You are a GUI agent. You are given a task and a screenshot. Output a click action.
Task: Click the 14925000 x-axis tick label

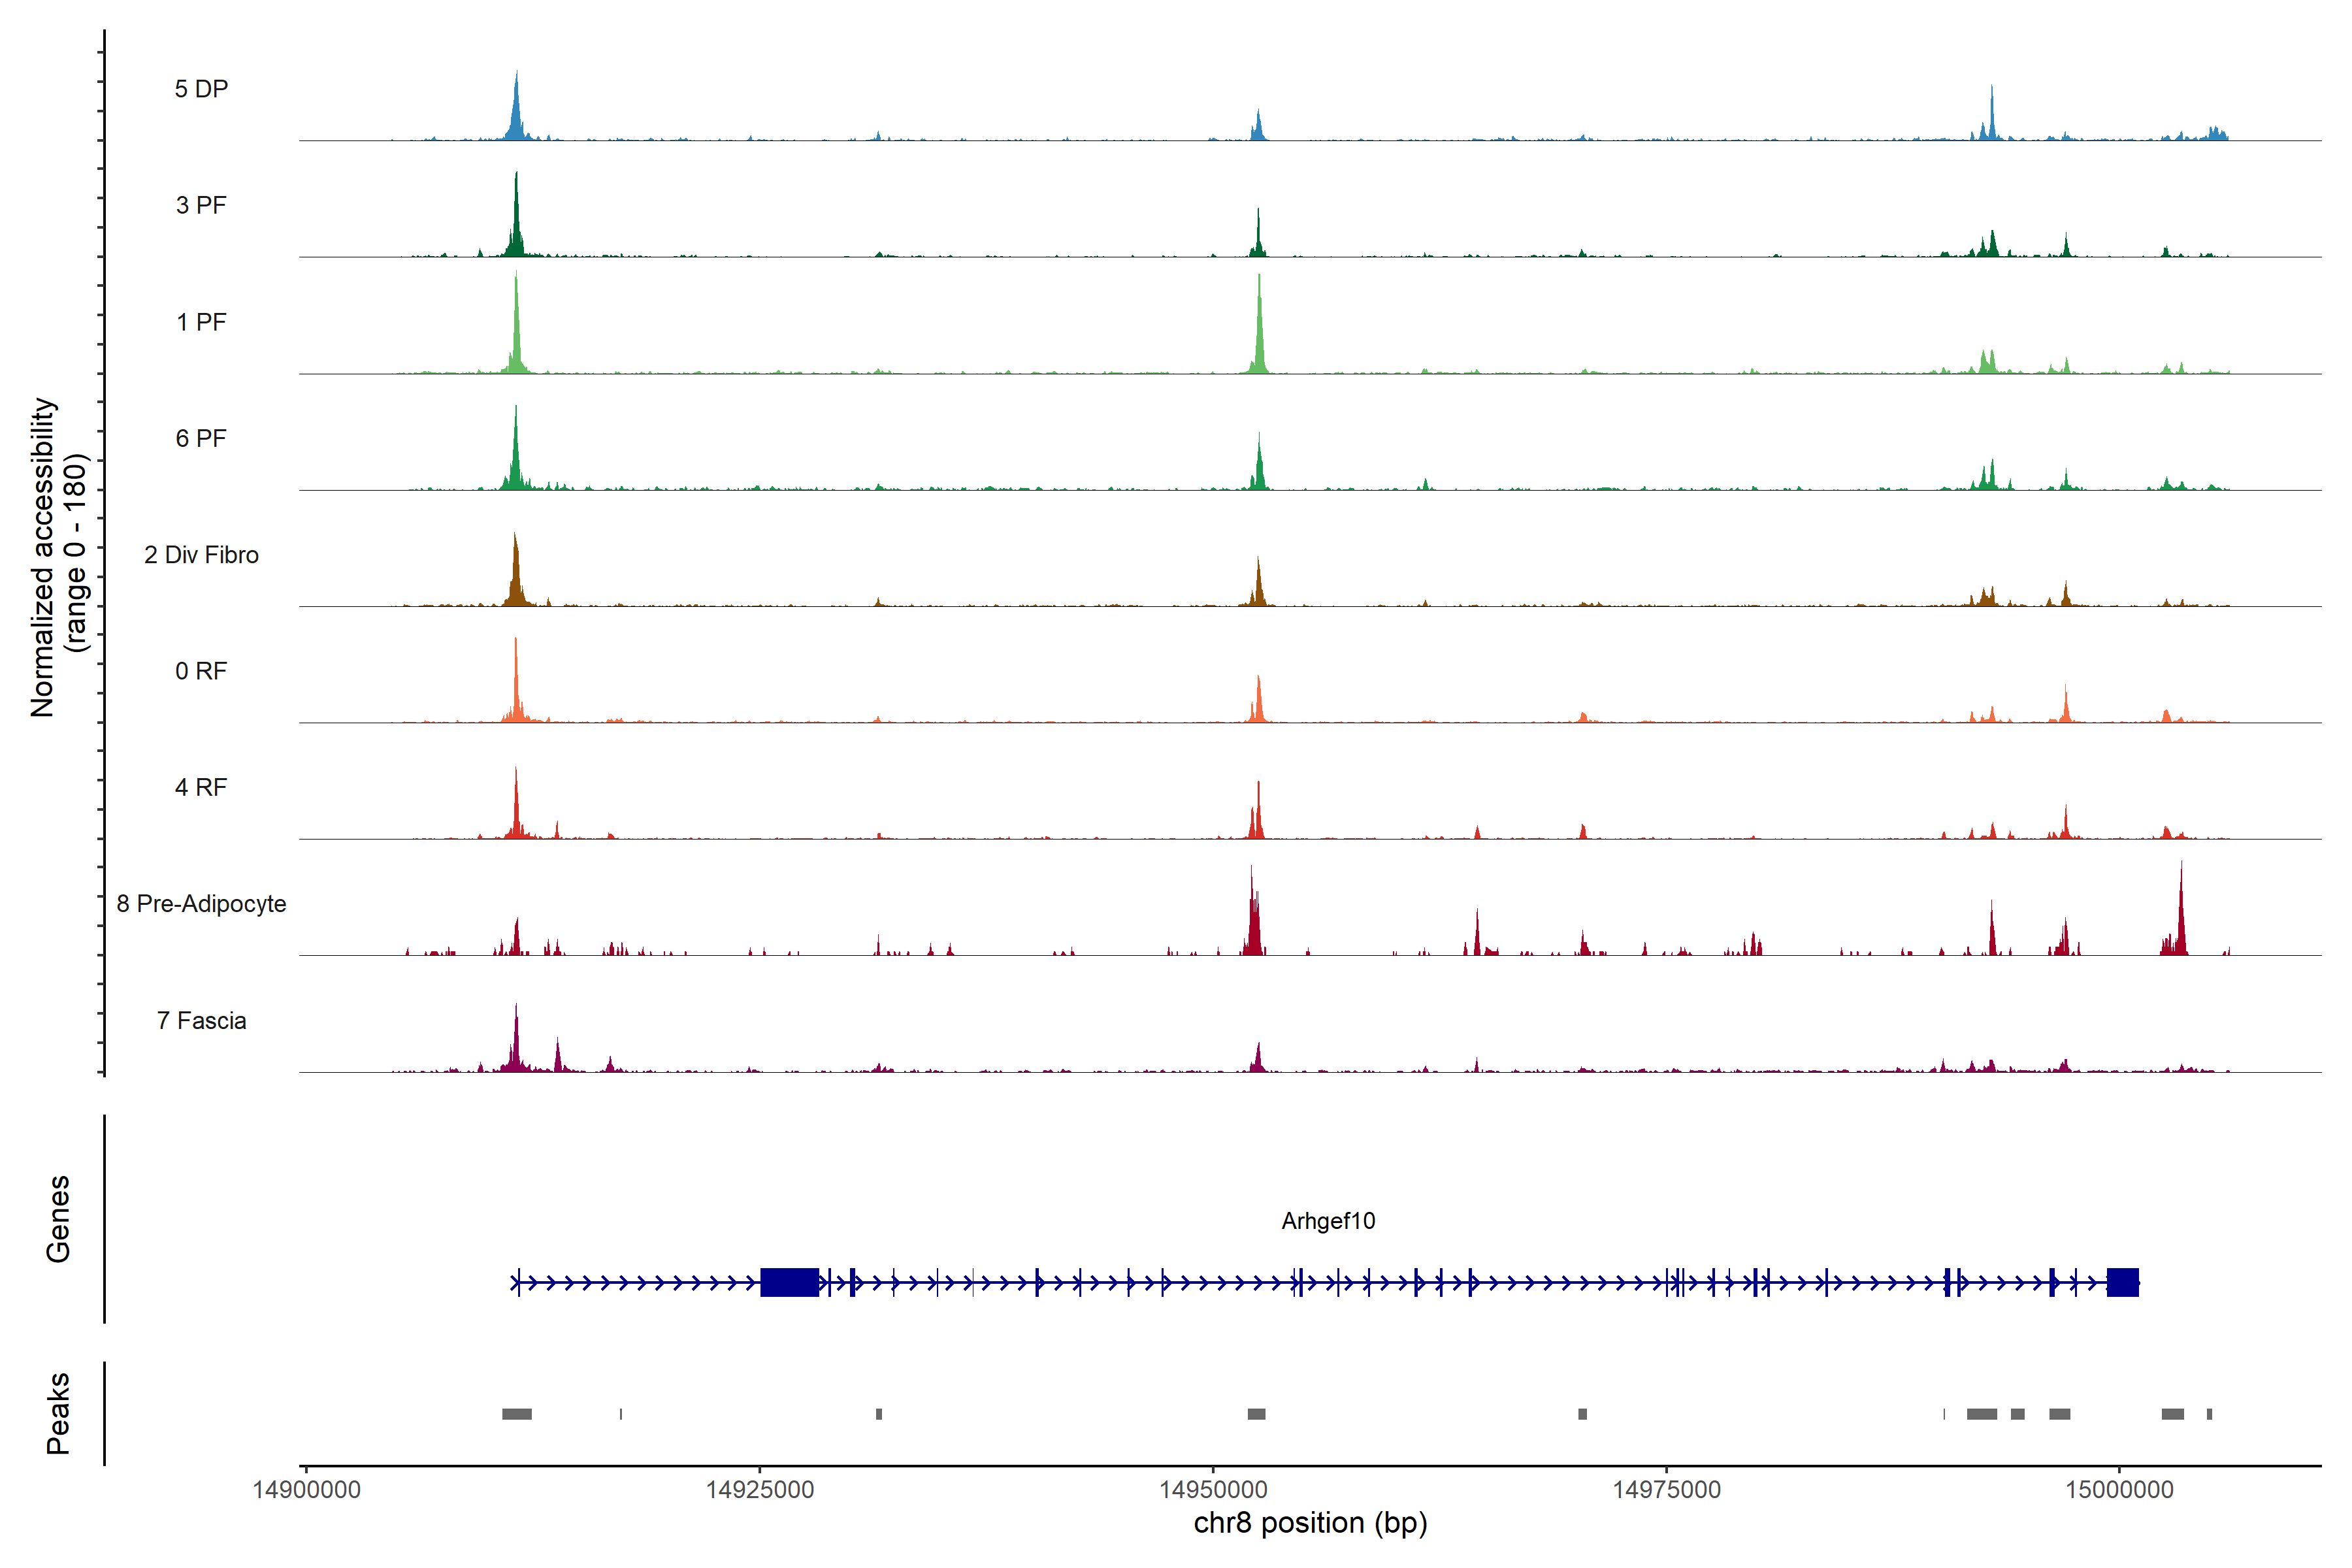pyautogui.click(x=760, y=1490)
